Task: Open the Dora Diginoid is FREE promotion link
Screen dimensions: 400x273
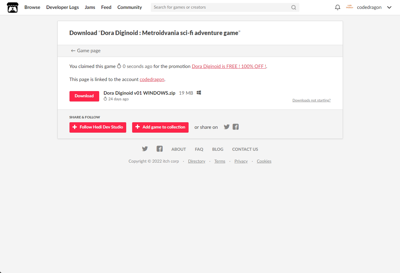Action: pyautogui.click(x=229, y=66)
